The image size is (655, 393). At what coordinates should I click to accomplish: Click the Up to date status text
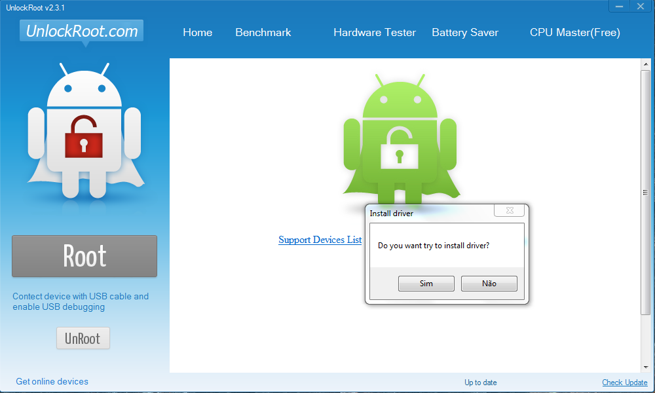pyautogui.click(x=480, y=382)
